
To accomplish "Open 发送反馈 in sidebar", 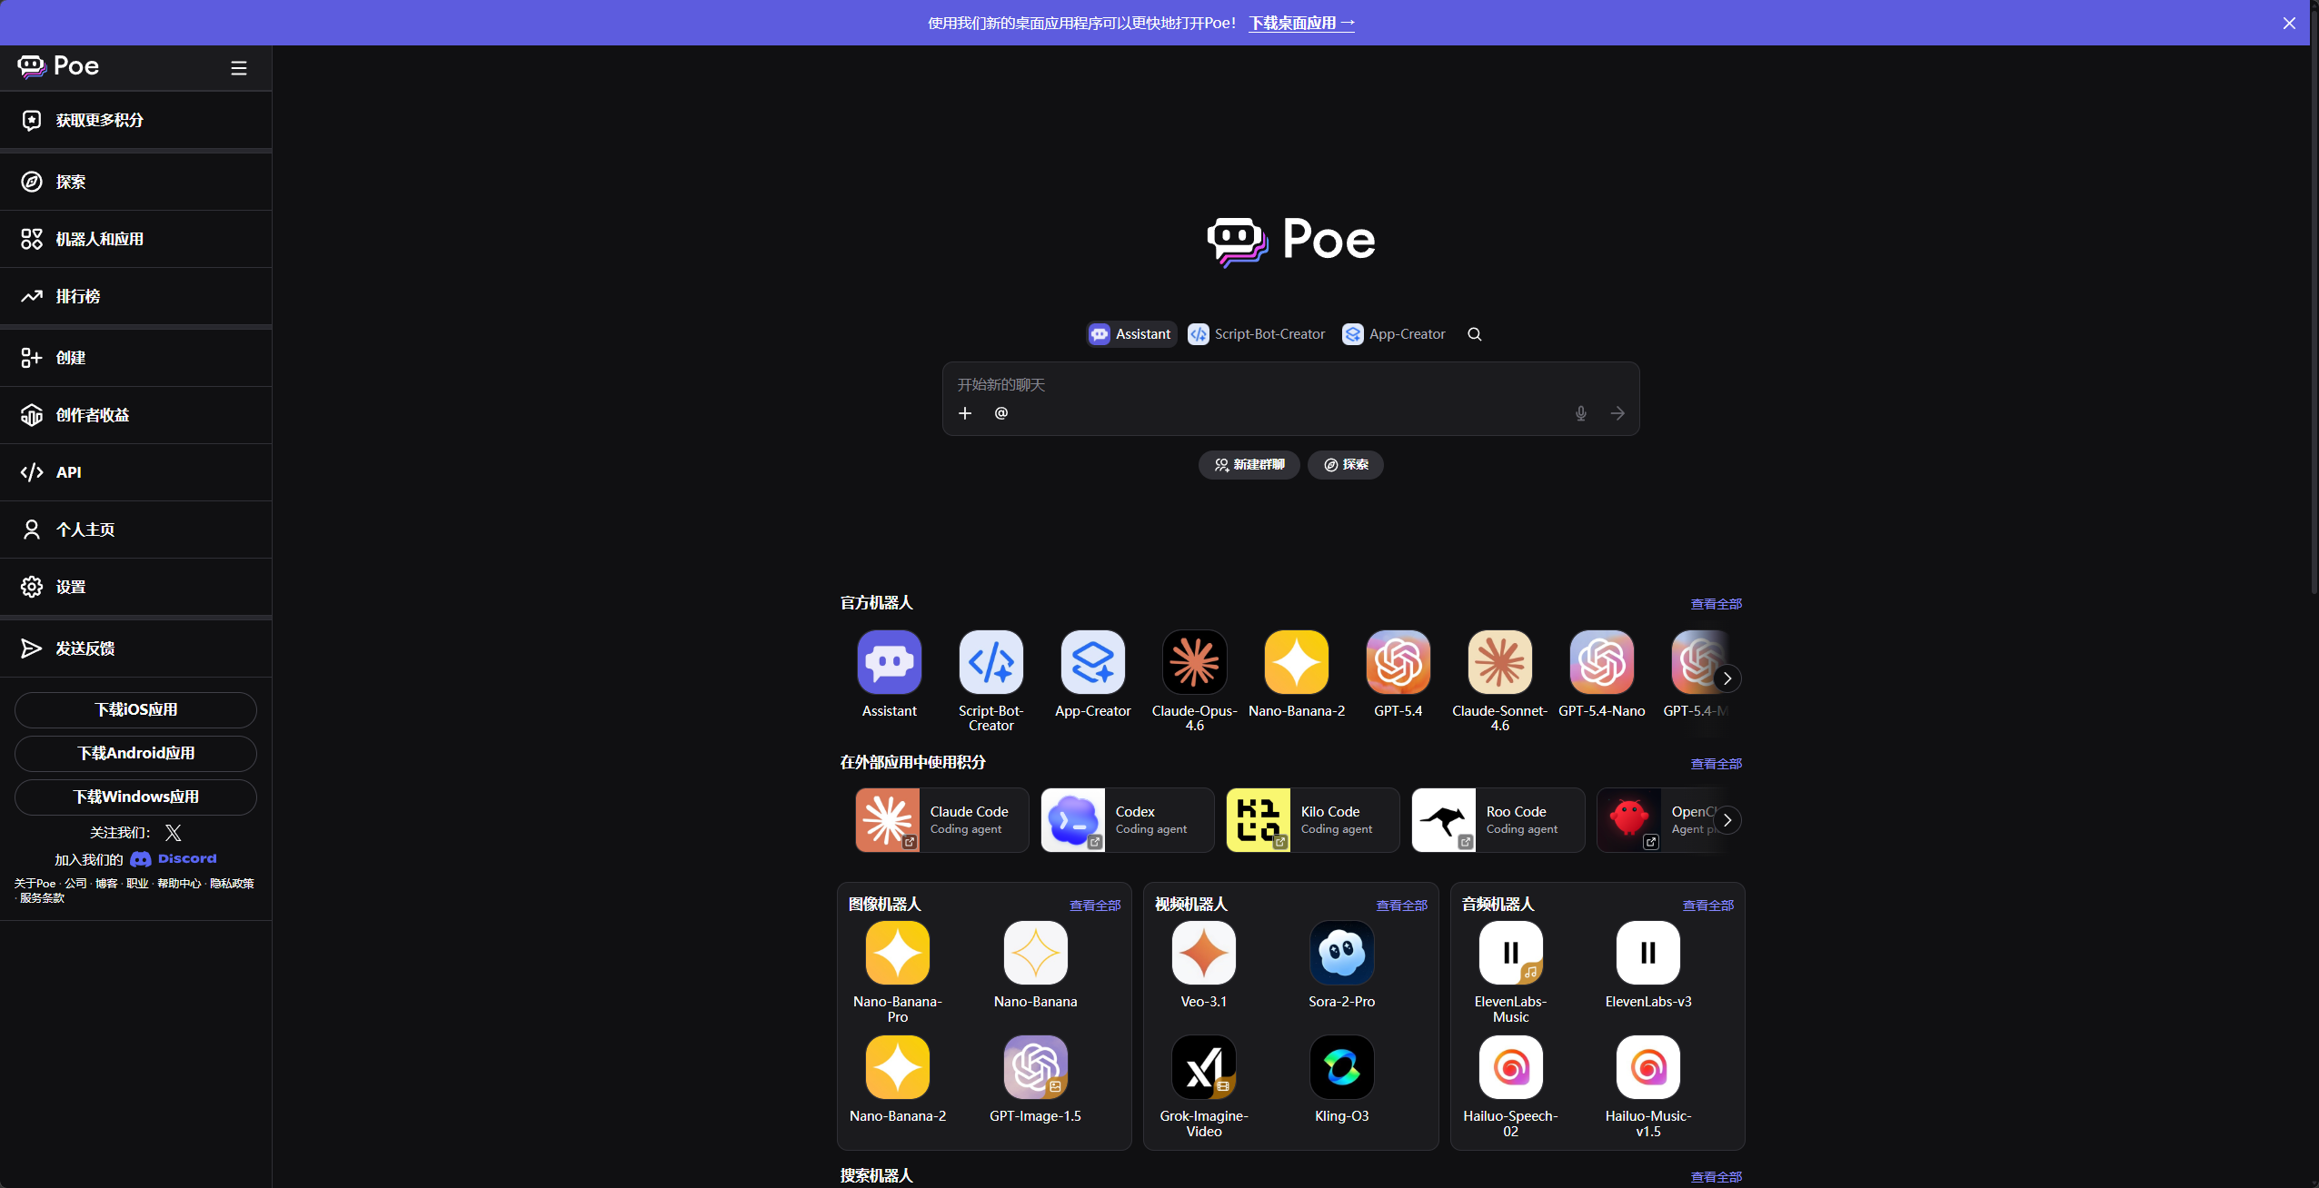I will [x=135, y=648].
